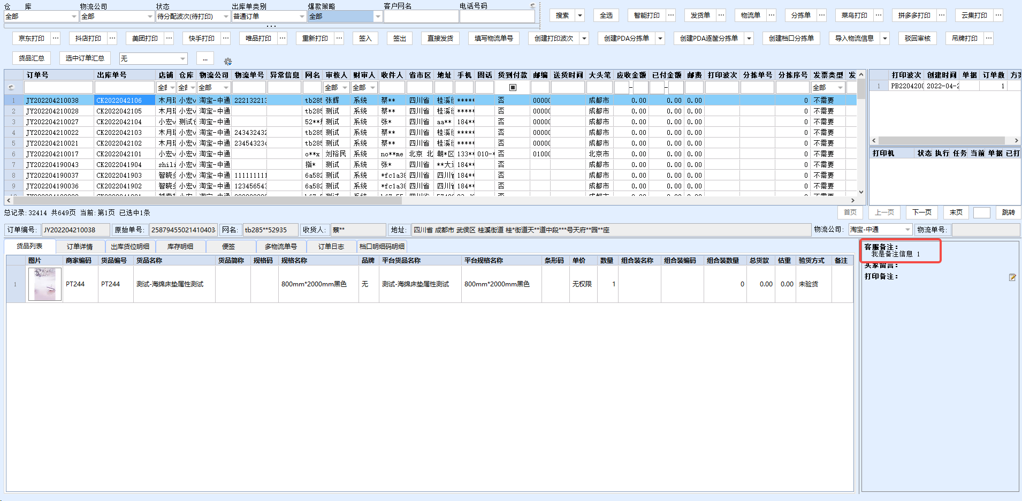
Task: Click the 驳回审核 button
Action: coord(918,39)
